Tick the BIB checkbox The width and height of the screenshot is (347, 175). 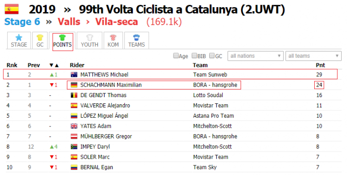[x=194, y=56]
